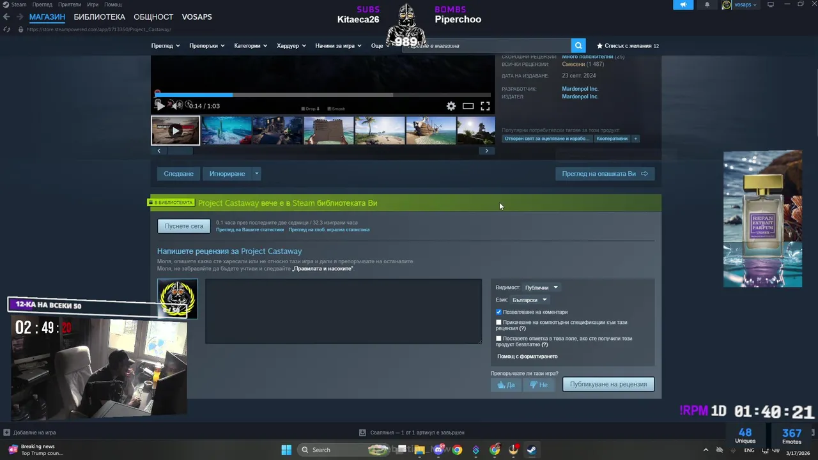Open the wishlist star link
818x460 pixels.
[628, 45]
